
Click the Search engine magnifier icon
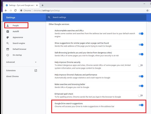click(8, 43)
